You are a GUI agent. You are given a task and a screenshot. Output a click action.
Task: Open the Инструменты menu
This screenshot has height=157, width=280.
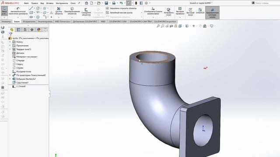pos(62,3)
